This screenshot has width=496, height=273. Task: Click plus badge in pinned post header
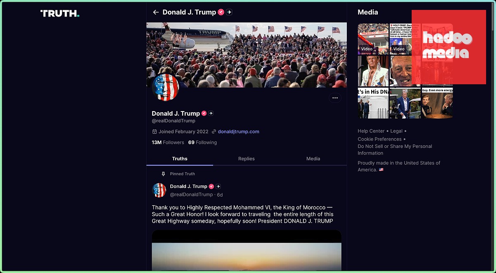click(x=218, y=186)
